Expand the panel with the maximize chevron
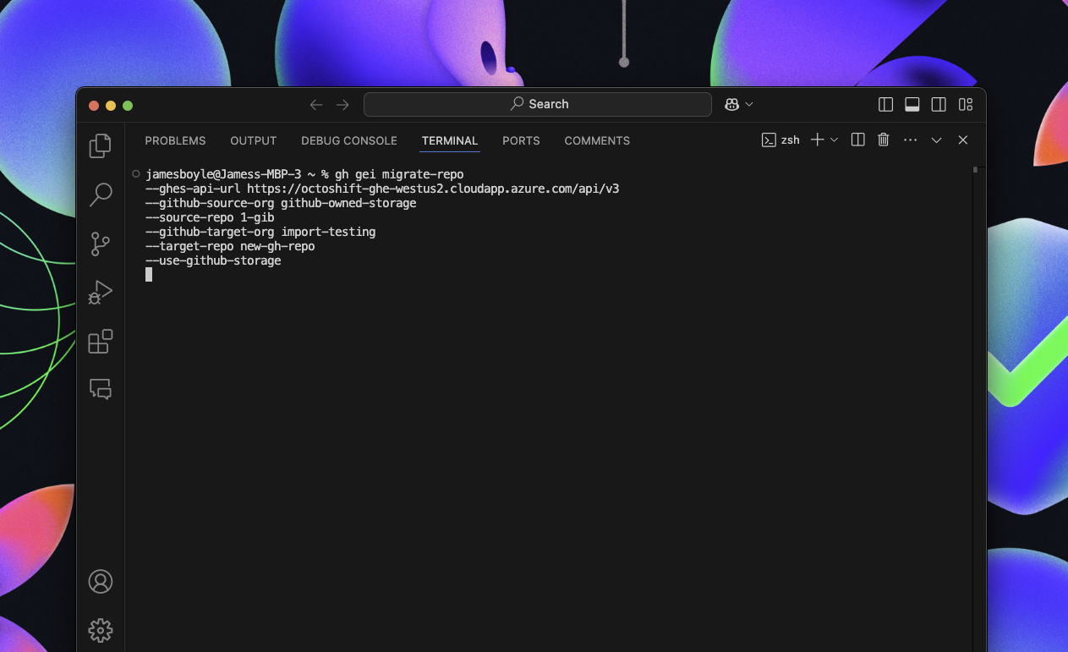 click(936, 140)
